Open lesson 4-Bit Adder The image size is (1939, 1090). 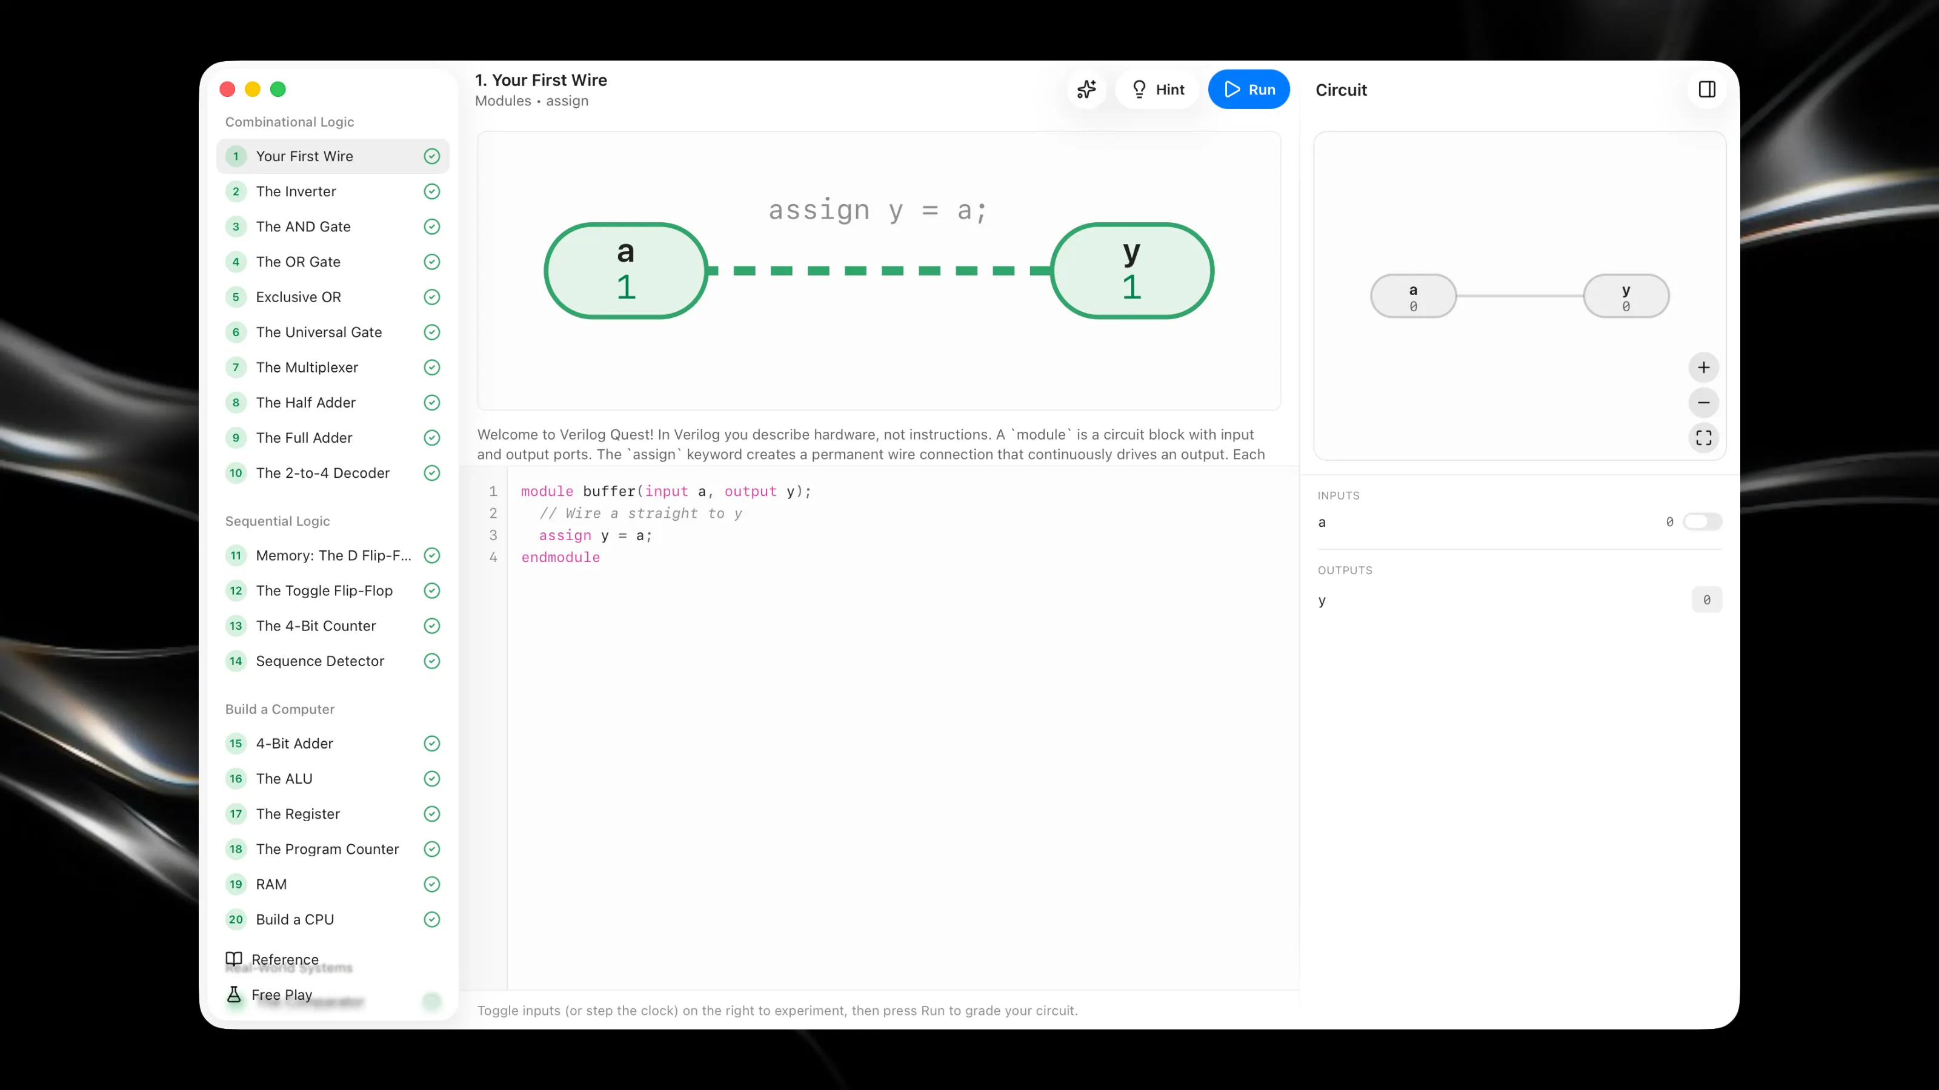(x=333, y=743)
